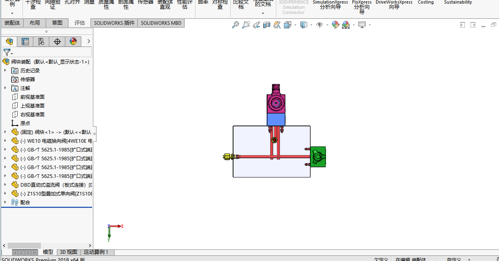Open the PropertyManager tab

(25, 42)
